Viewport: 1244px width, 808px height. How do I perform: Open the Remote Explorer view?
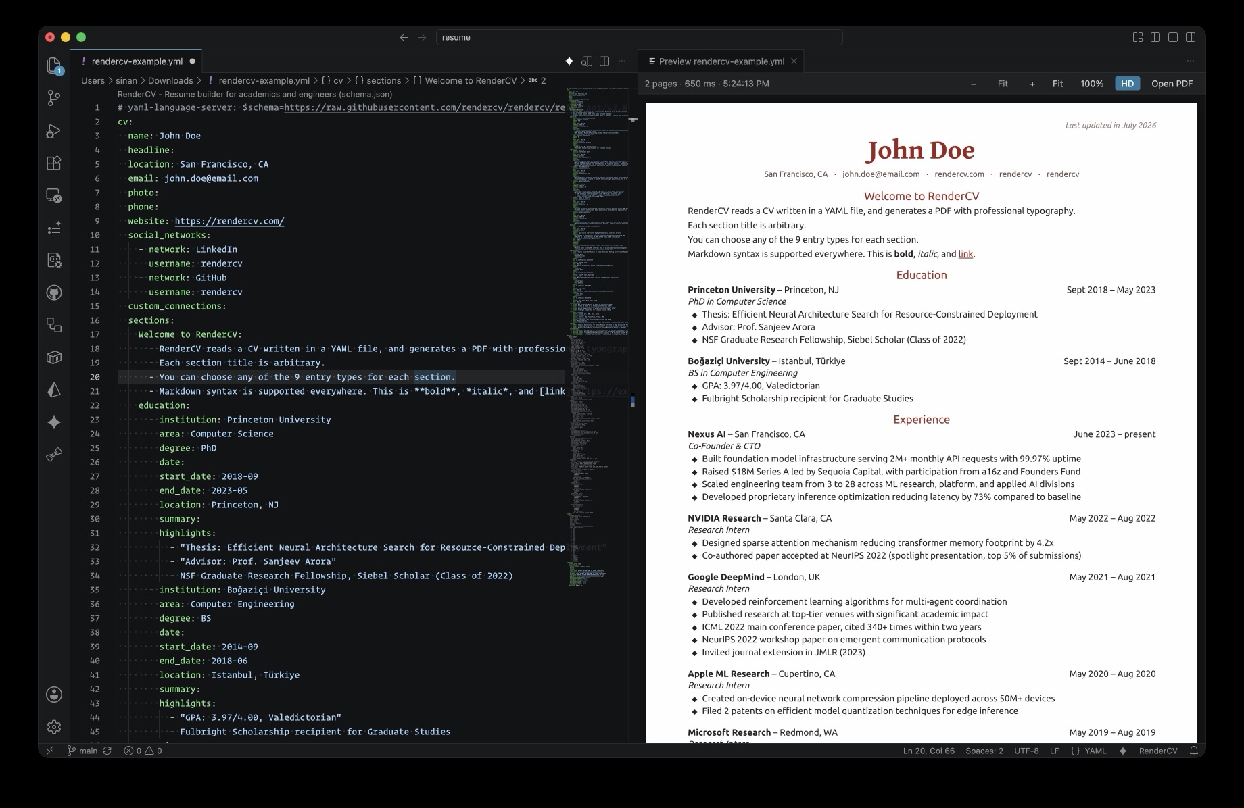(x=54, y=195)
